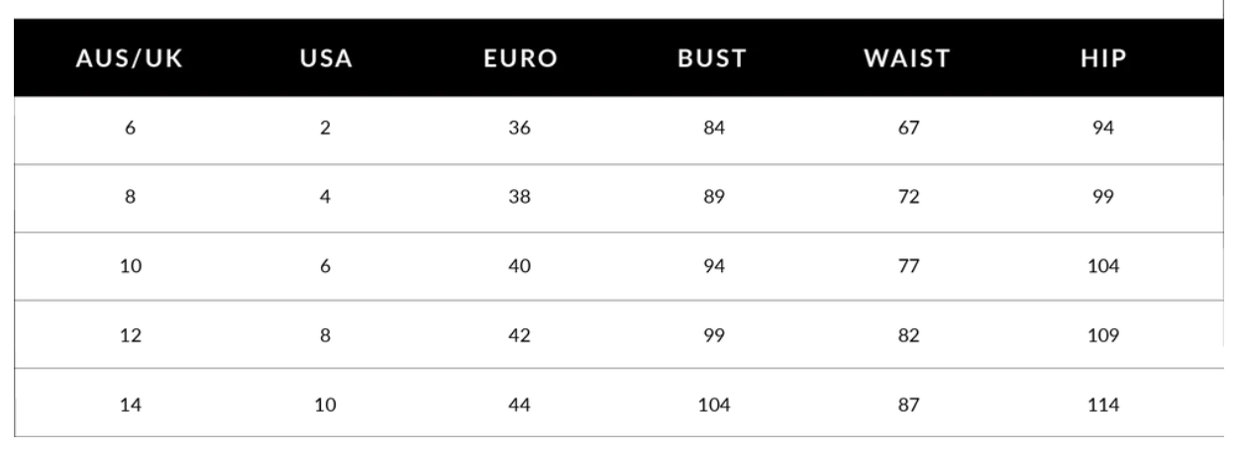Click the waist value 67
The height and width of the screenshot is (453, 1240).
tap(908, 130)
